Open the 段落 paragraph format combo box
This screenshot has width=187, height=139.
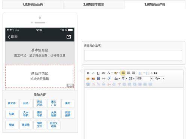[144, 78]
